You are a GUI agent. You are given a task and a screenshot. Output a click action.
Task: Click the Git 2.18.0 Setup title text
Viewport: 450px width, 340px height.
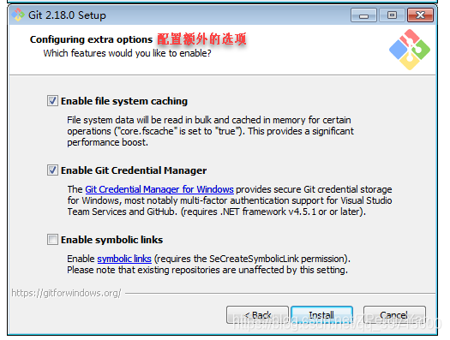pyautogui.click(x=67, y=15)
